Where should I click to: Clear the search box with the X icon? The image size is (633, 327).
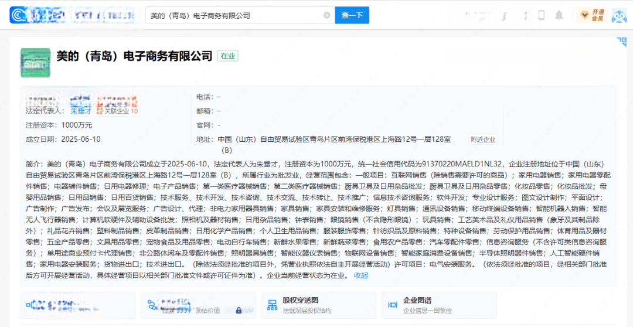(326, 15)
